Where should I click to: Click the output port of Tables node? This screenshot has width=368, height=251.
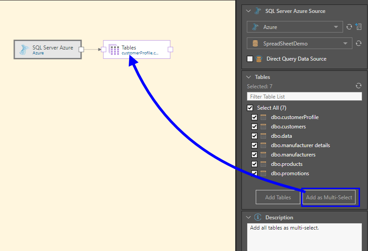170,49
